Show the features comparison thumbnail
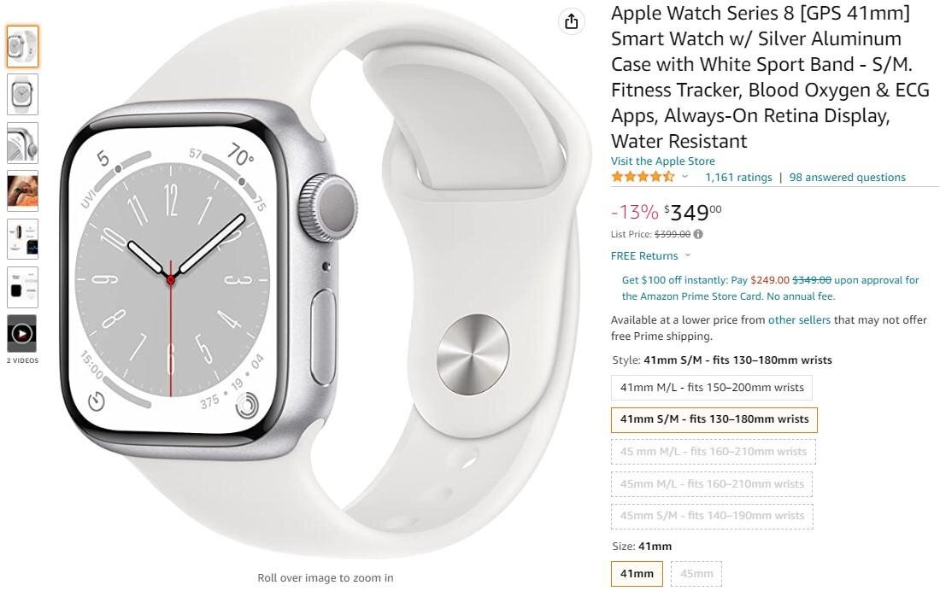The image size is (940, 591). 23,238
